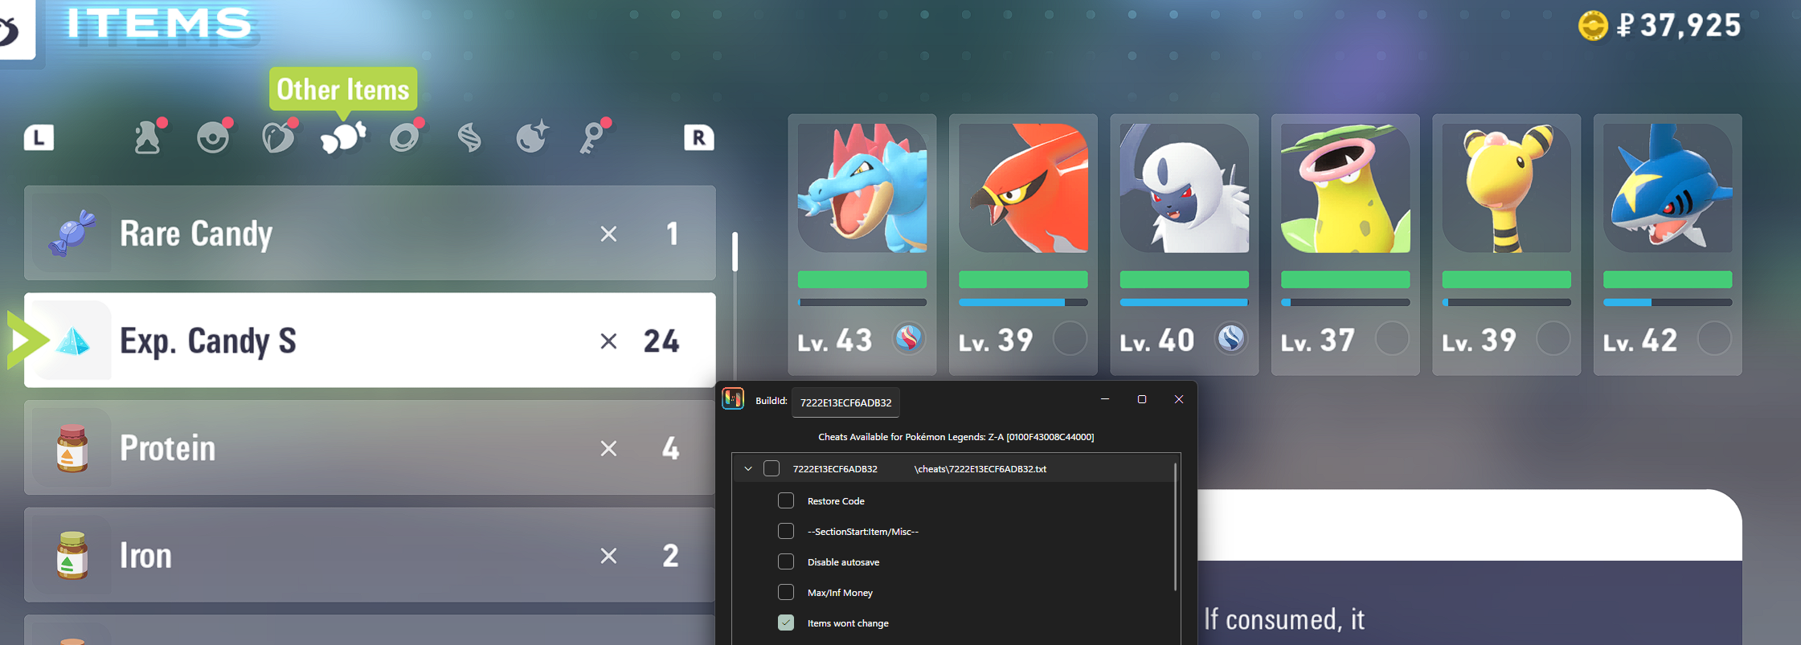Select the Exp. Candy S item row
This screenshot has height=645, width=1801.
point(370,341)
